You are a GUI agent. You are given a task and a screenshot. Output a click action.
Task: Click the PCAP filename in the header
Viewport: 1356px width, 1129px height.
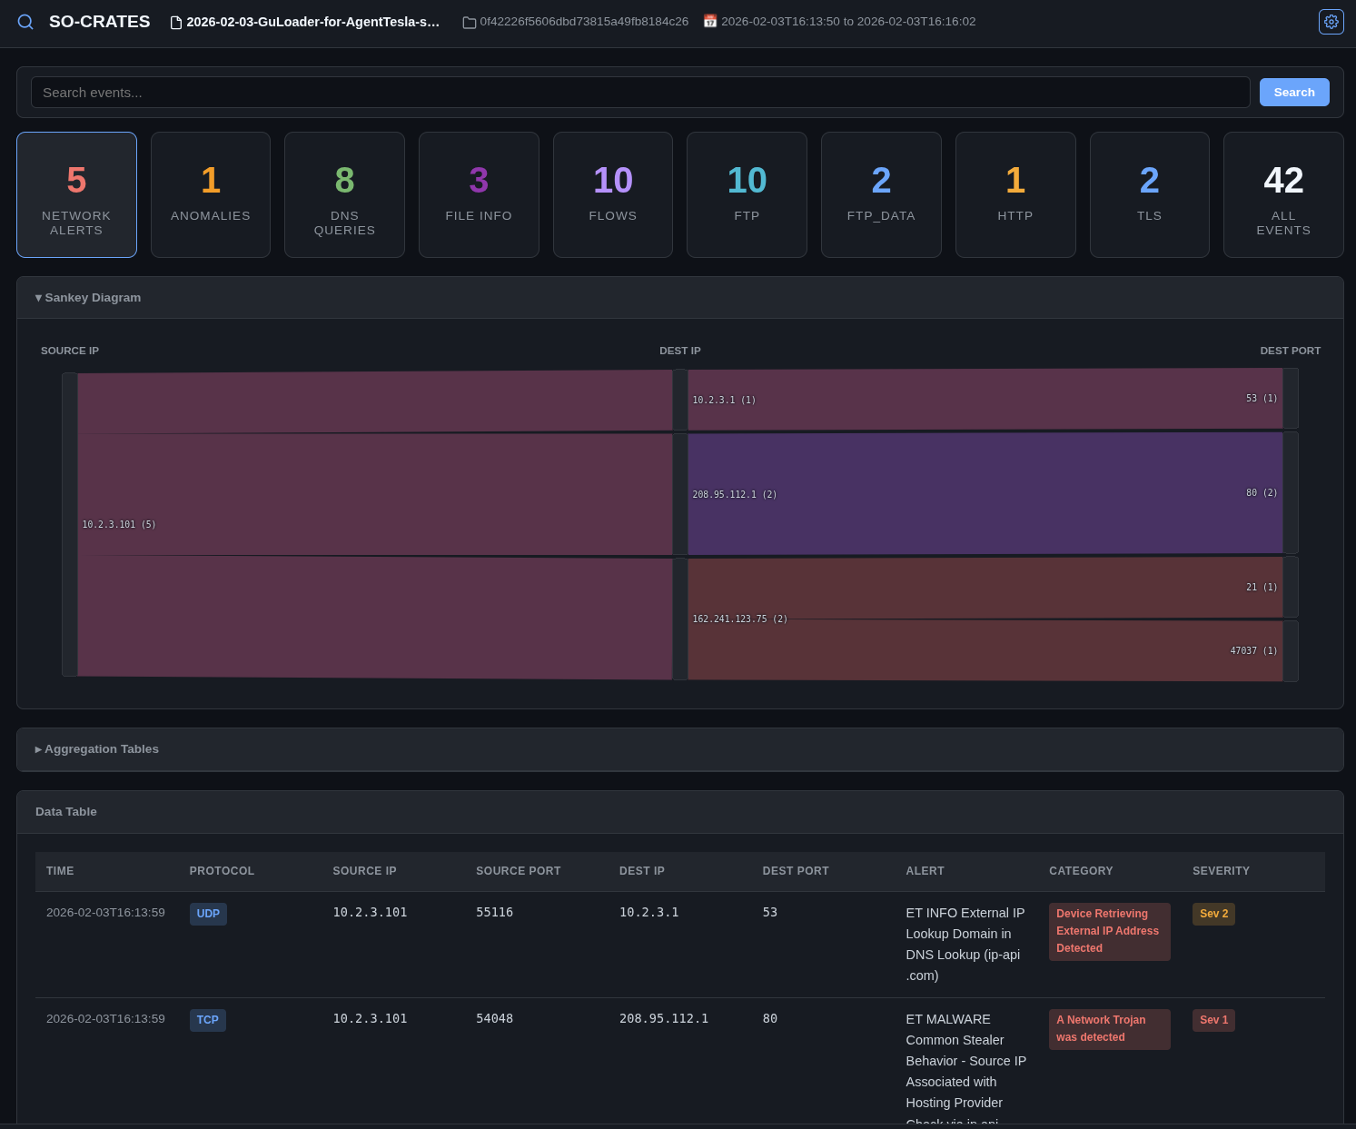313,22
